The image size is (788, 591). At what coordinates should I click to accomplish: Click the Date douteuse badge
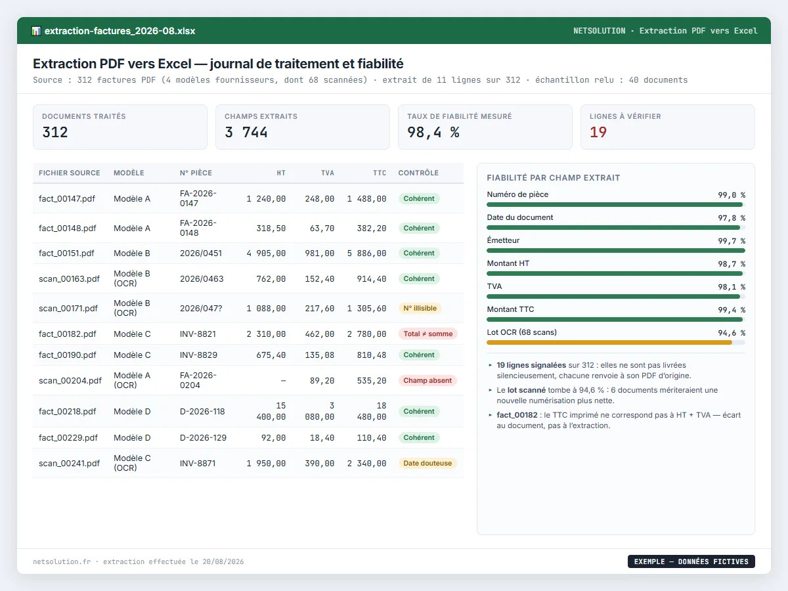coord(427,463)
